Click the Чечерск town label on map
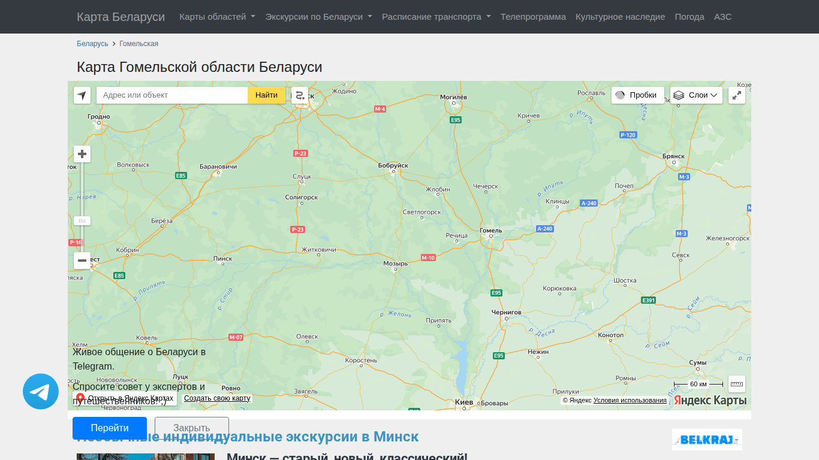Viewport: 819px width, 460px height. pyautogui.click(x=485, y=186)
